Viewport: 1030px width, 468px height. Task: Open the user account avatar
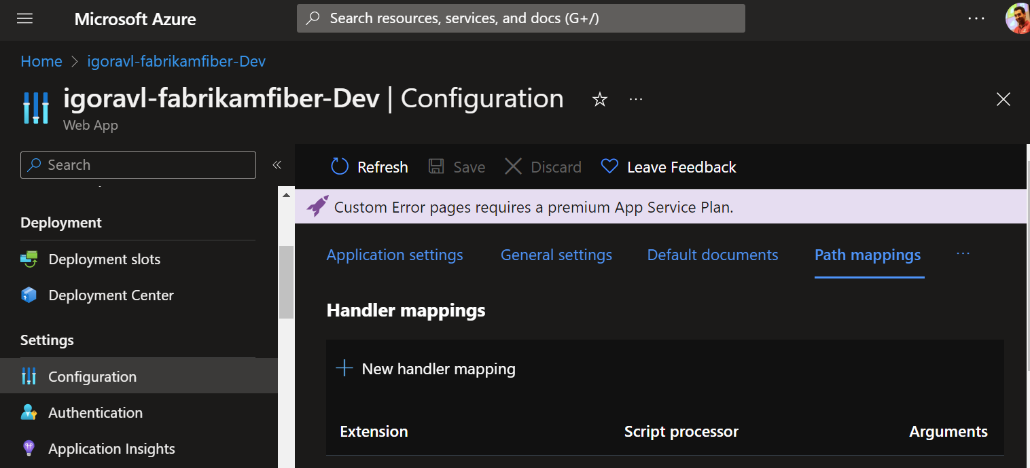(x=1018, y=18)
